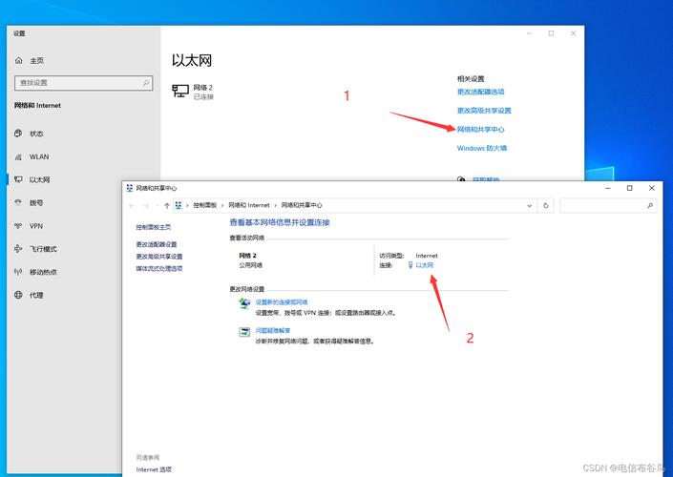This screenshot has height=477, width=673.
Task: Click the Control Panel search box
Action: (607, 205)
